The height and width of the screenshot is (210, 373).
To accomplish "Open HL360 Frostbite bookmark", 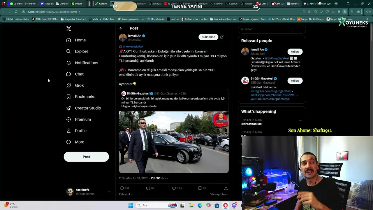I will 16,19.
